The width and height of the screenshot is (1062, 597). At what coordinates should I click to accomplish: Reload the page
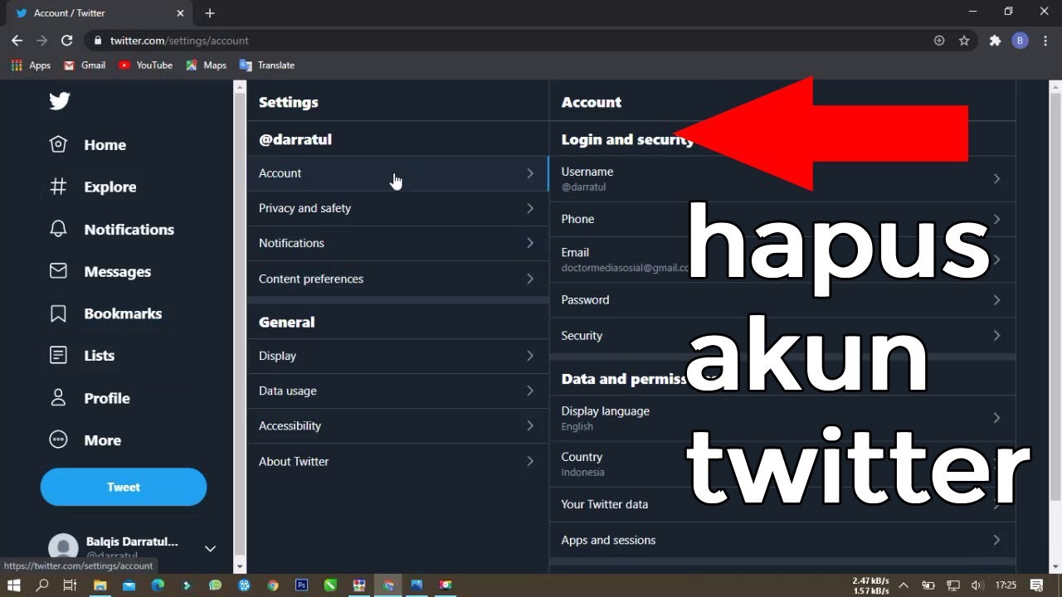point(67,40)
